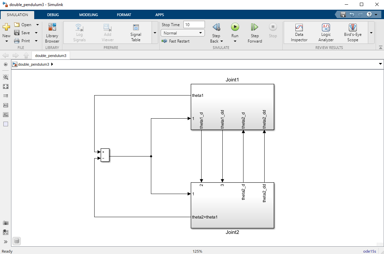Click the screenshot camera icon

click(6, 223)
